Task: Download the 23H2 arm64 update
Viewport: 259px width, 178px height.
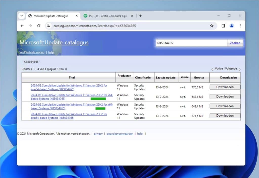Action: tap(225, 116)
